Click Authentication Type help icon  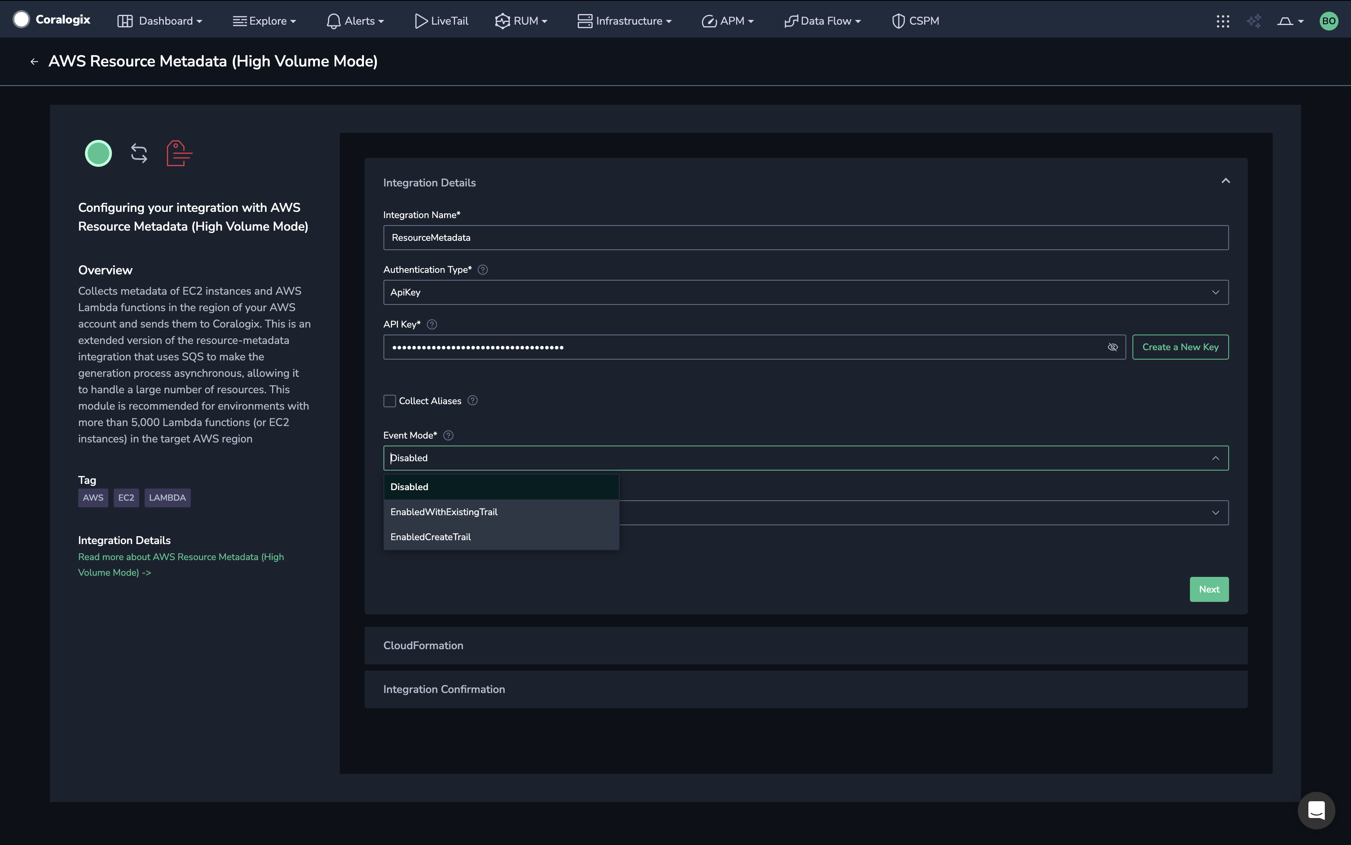click(483, 269)
